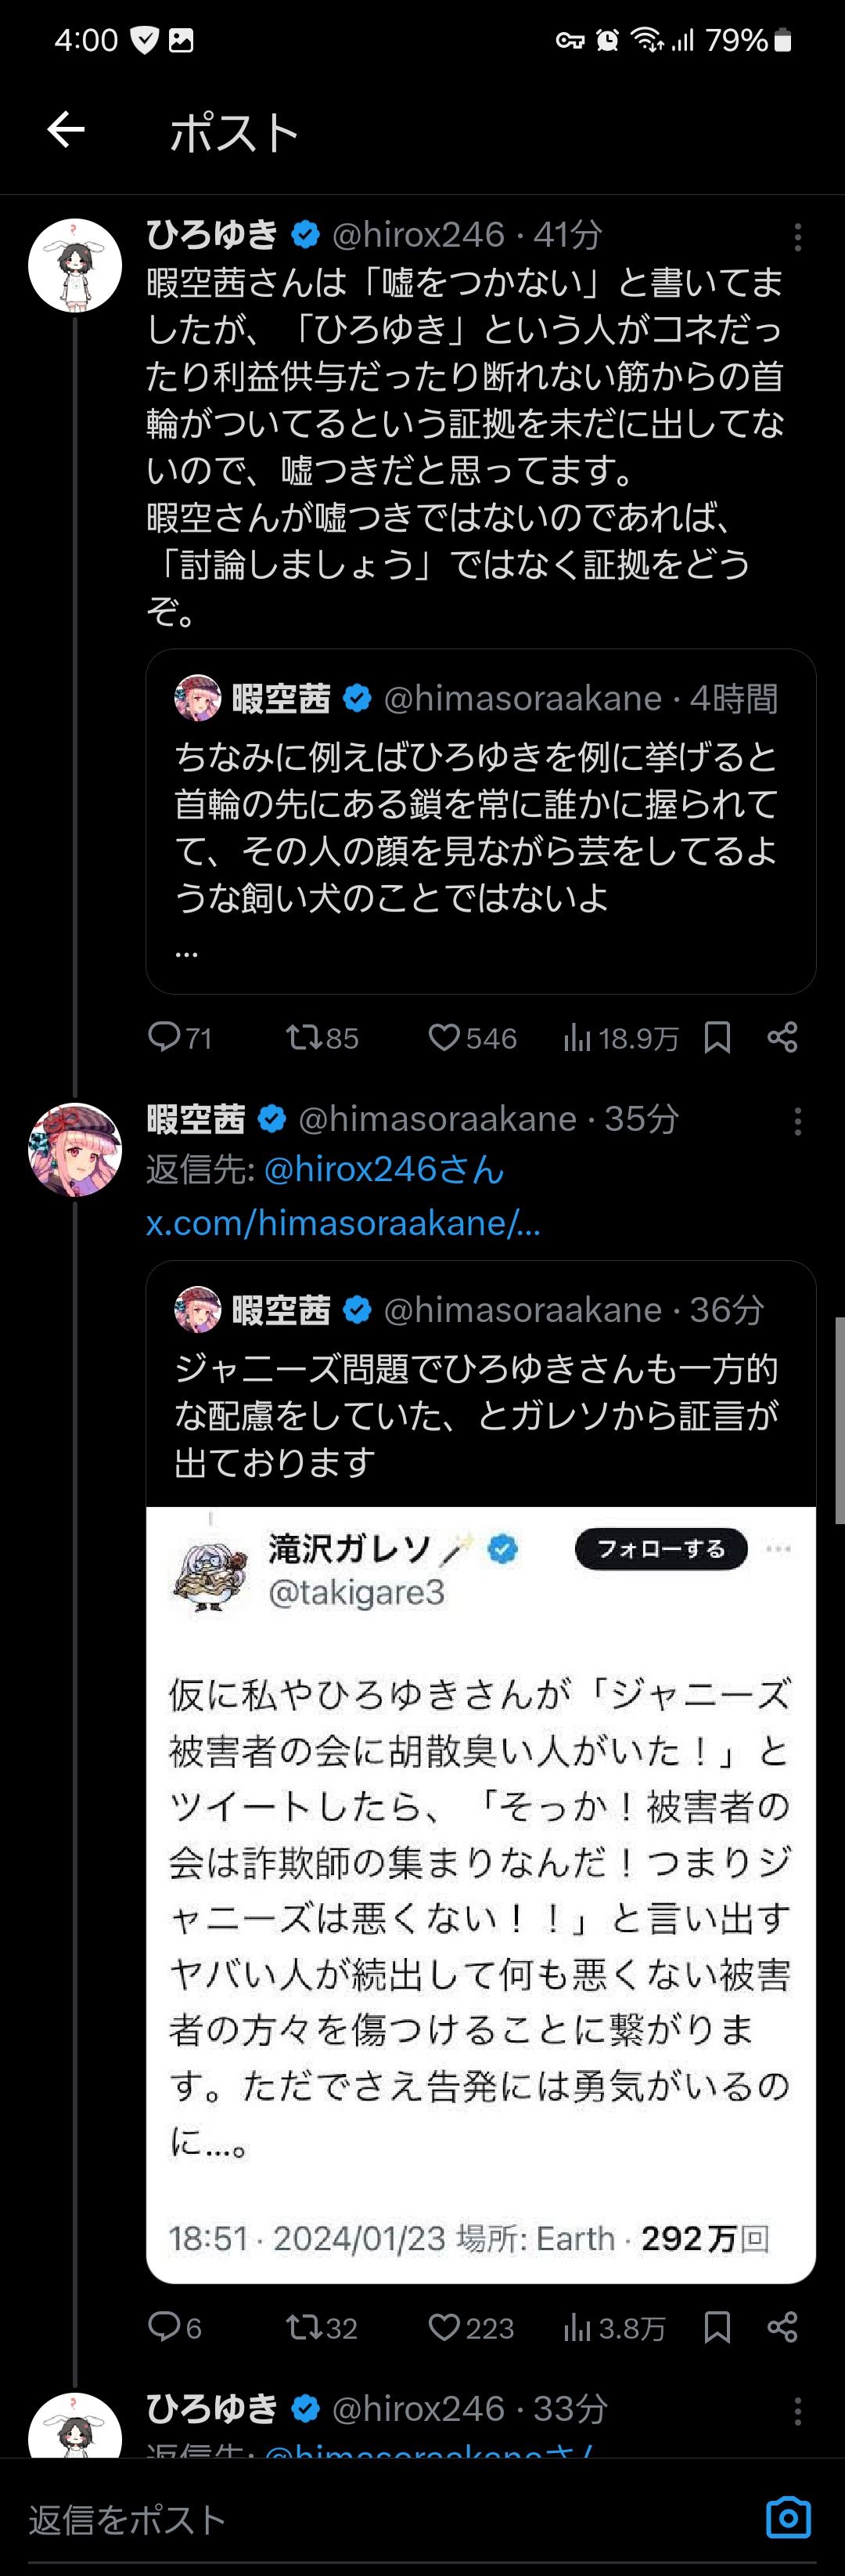The width and height of the screenshot is (845, 2576).
Task: Repost the reply showing 32 reposts
Action: tap(322, 2327)
